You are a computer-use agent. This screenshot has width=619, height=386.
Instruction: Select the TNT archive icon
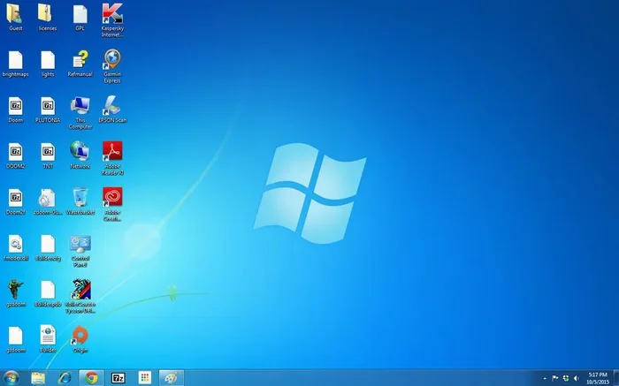click(48, 152)
